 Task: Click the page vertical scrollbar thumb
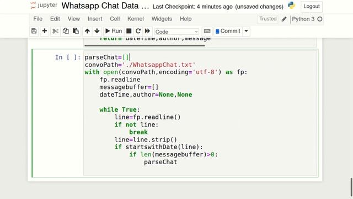pyautogui.click(x=351, y=187)
